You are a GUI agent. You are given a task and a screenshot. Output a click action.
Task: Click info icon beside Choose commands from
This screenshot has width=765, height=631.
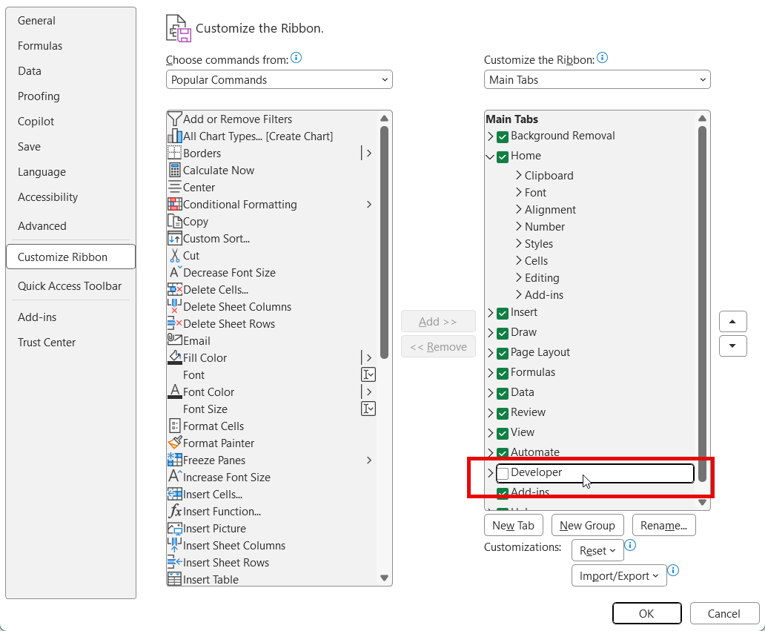coord(297,58)
